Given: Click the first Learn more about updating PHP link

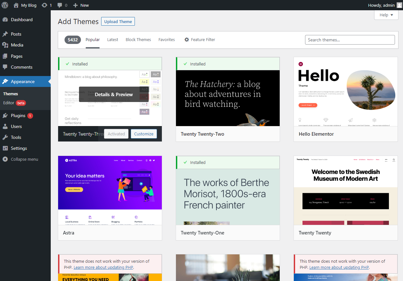Looking at the screenshot, I should 103,267.
